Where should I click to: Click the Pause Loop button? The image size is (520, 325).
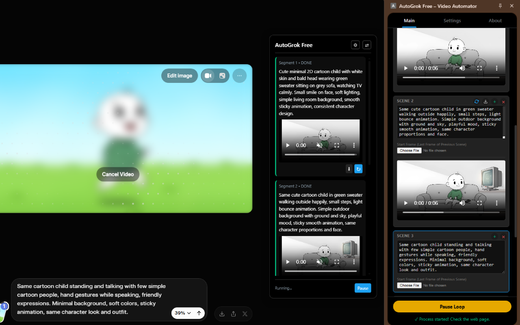tap(452, 307)
